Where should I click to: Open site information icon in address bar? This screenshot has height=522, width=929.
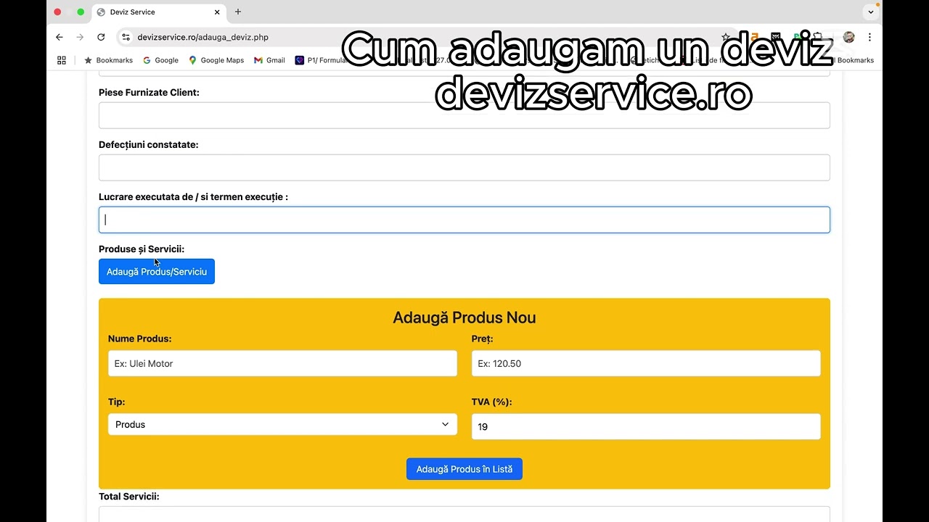point(126,37)
